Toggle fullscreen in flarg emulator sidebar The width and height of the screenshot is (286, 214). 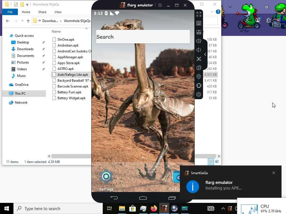199,14
